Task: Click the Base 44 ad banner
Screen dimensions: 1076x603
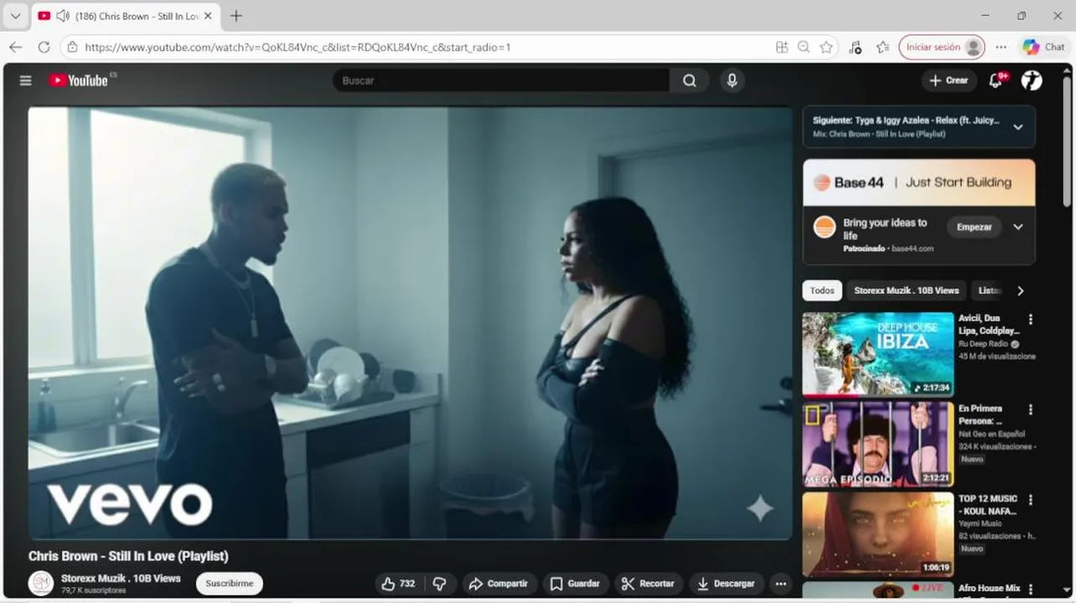Action: pos(919,183)
